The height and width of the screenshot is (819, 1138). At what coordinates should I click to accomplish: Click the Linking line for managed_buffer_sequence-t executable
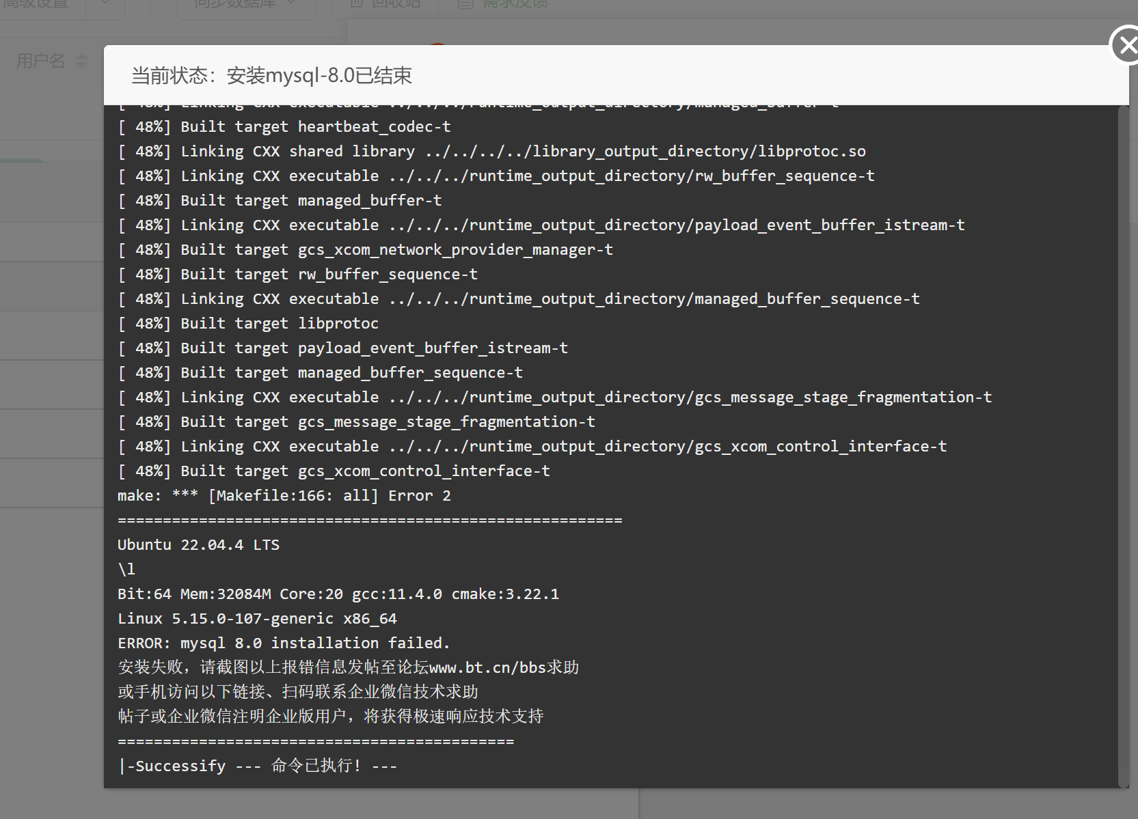click(x=519, y=299)
